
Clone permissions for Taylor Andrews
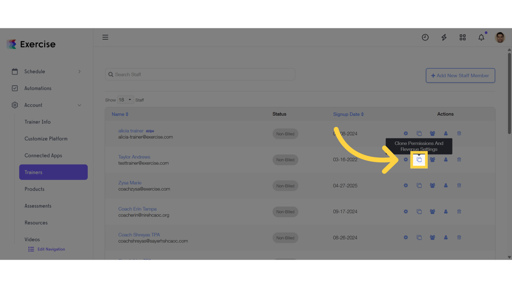[419, 159]
